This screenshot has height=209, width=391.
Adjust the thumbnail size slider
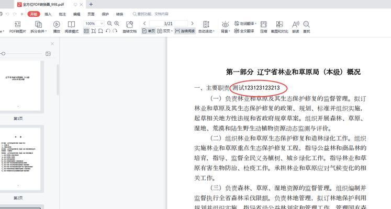3,53
